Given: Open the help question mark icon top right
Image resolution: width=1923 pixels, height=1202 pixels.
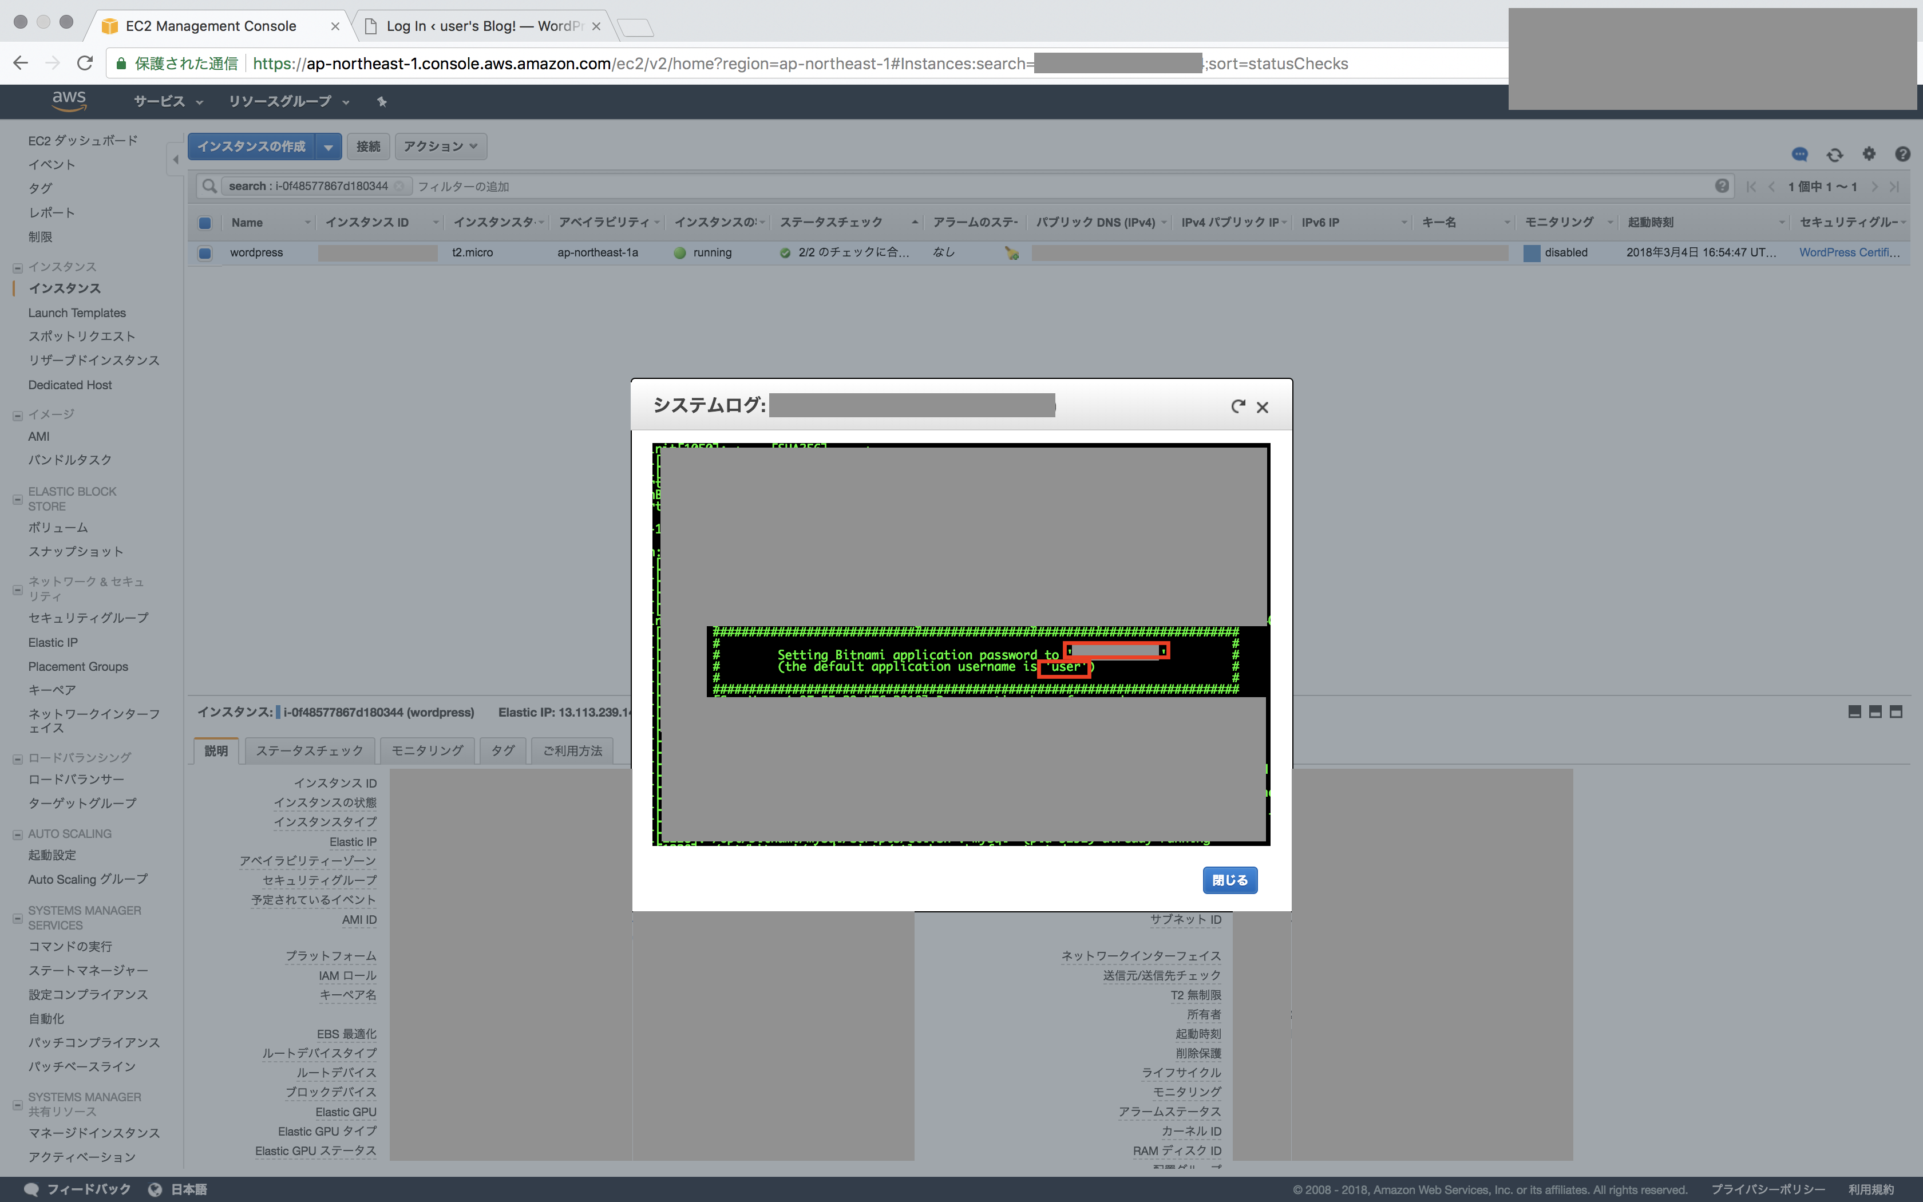Looking at the screenshot, I should coord(1902,154).
